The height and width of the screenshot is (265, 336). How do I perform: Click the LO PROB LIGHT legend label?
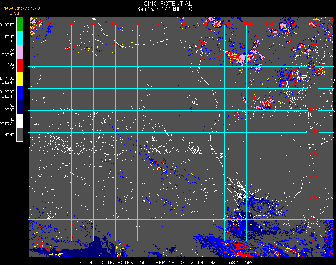(7, 94)
